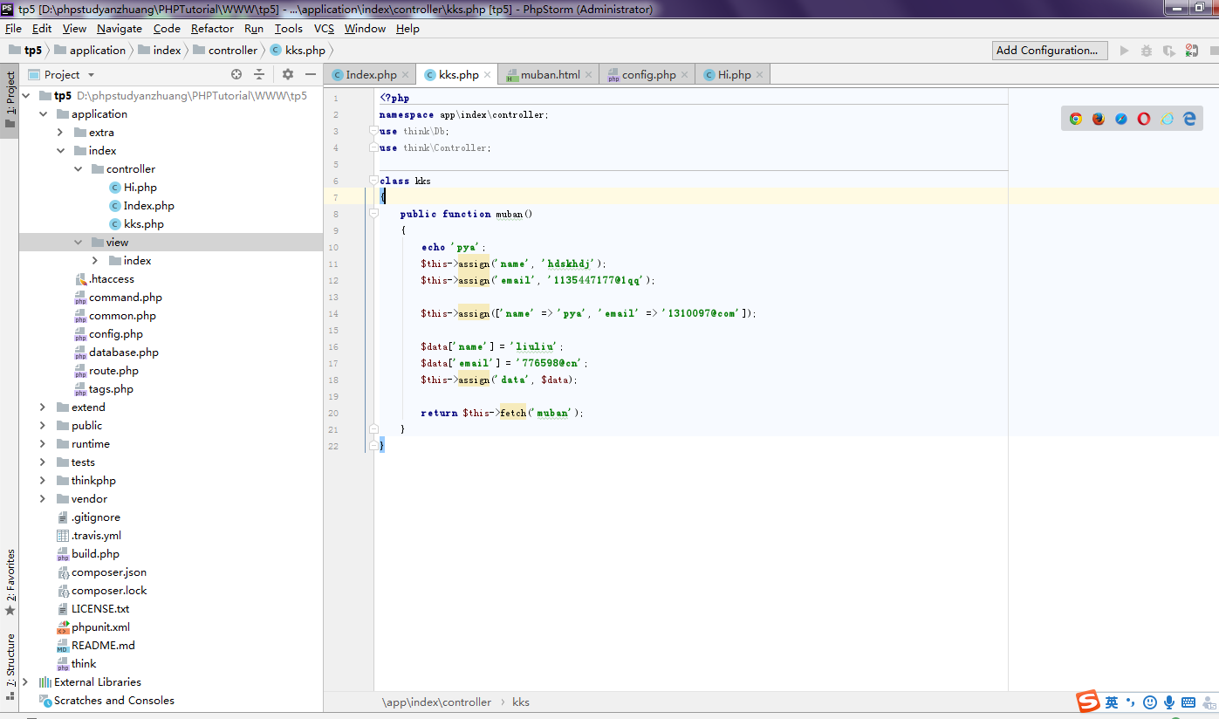Open the Project view dropdown
This screenshot has width=1219, height=719.
tap(91, 75)
